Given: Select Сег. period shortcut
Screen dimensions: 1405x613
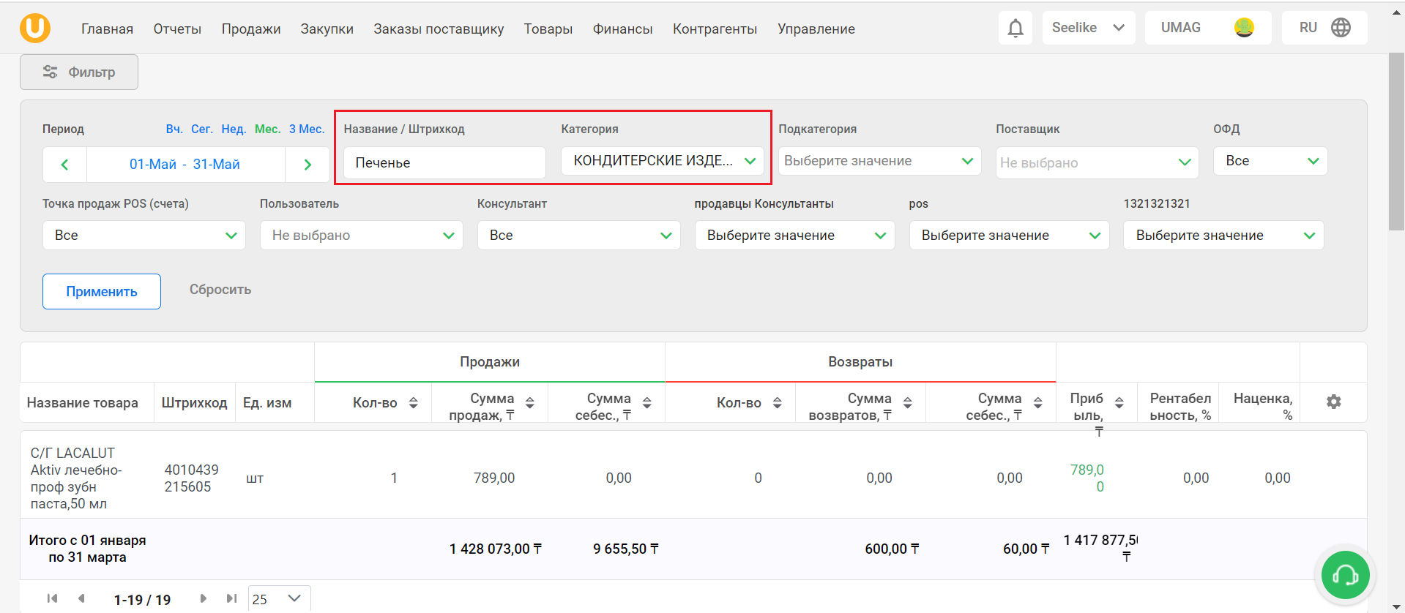Looking at the screenshot, I should tap(202, 129).
